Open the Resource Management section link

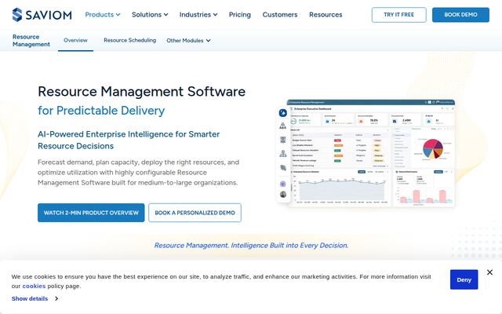coord(31,40)
